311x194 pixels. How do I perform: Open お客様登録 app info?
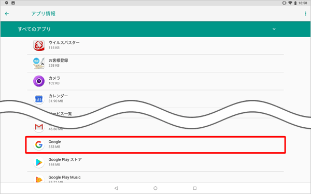(x=155, y=63)
